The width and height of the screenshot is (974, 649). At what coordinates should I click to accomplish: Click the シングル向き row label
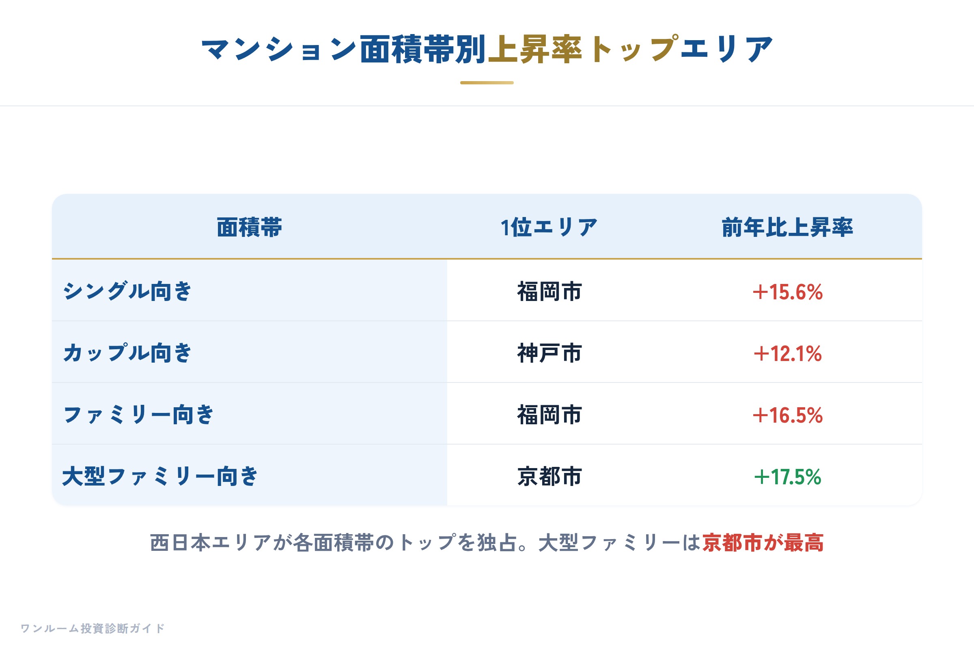pos(127,291)
